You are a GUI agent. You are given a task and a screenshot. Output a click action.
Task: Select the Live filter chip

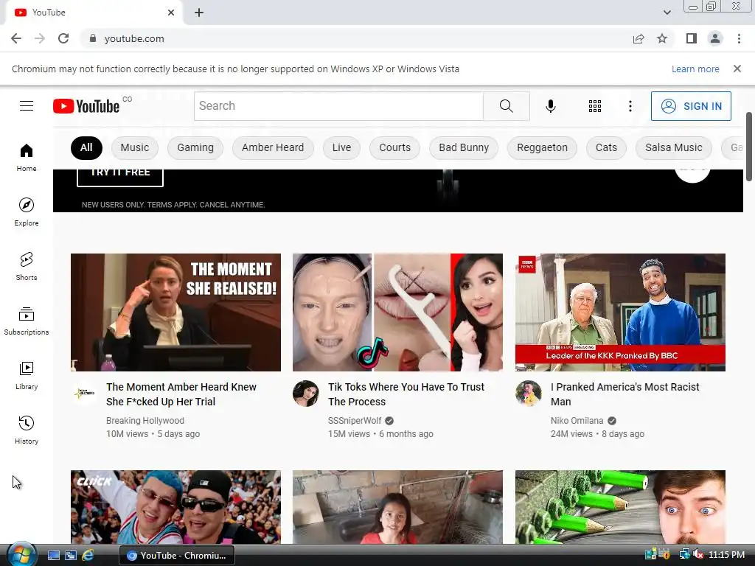tap(341, 147)
